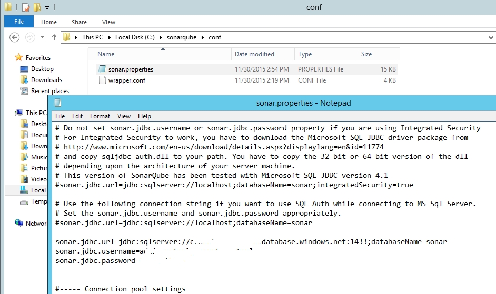
Task: Click the Up one level arrow
Action: (x=54, y=37)
